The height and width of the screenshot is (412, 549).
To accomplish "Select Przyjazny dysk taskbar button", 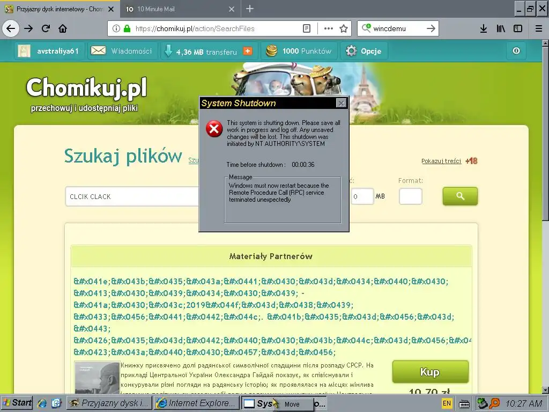I will tap(109, 403).
